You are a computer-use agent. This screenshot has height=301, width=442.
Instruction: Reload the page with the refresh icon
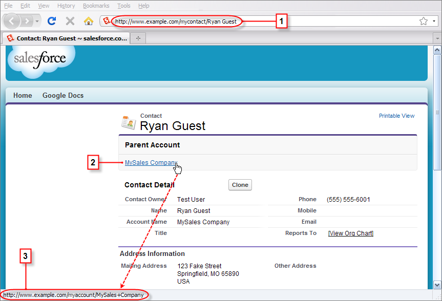click(51, 20)
